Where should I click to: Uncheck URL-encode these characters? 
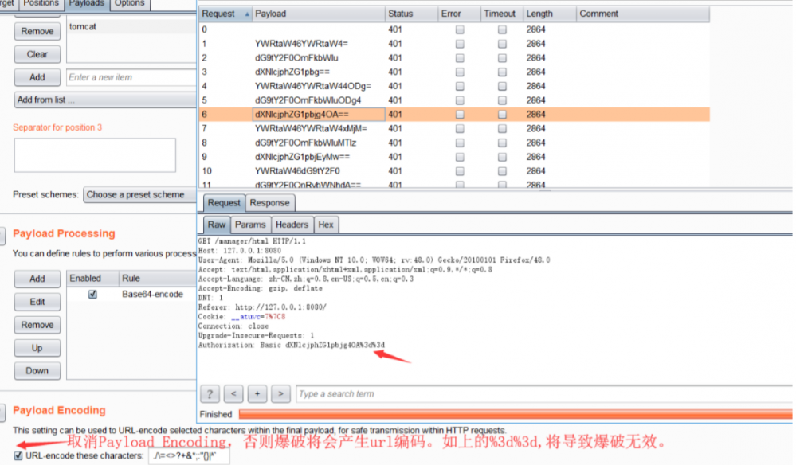coord(18,455)
